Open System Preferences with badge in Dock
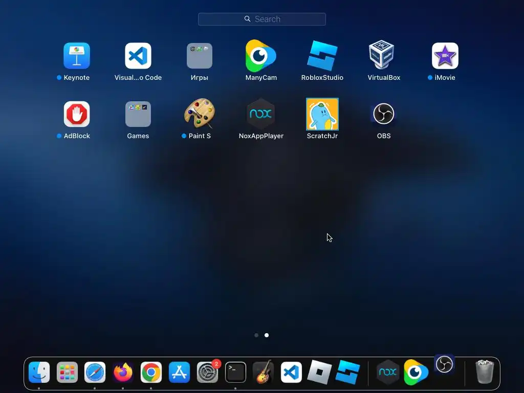Screen dimensions: 524x393 coord(208,372)
